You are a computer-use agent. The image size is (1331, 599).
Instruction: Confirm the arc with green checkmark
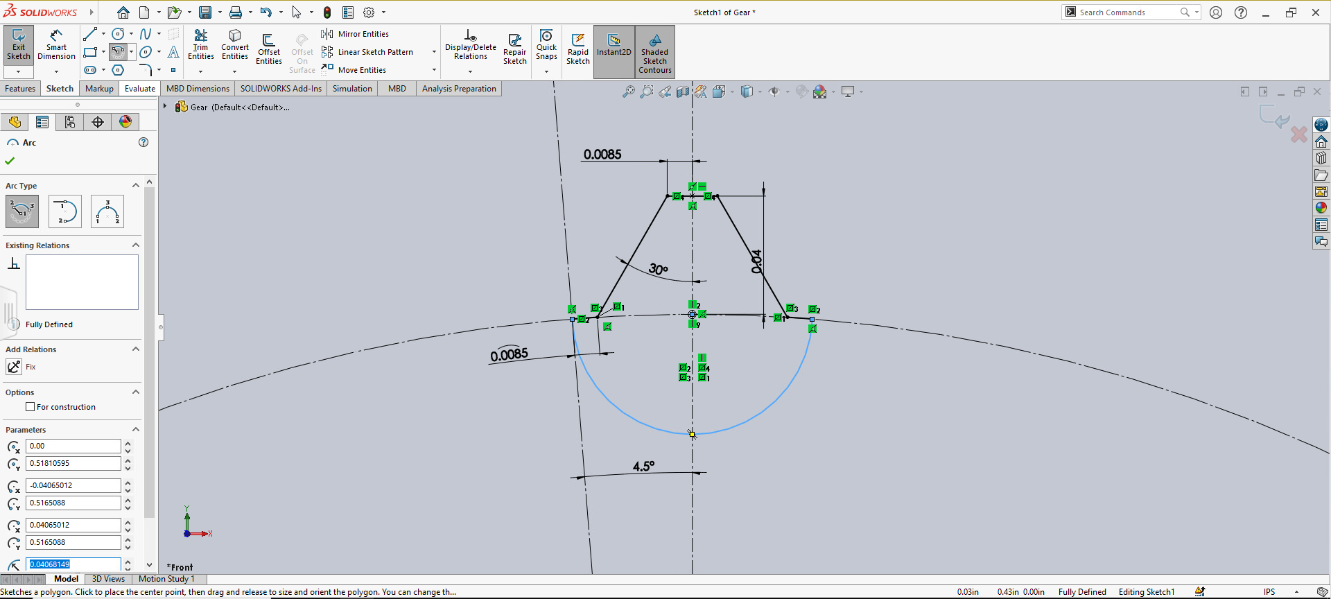[10, 161]
